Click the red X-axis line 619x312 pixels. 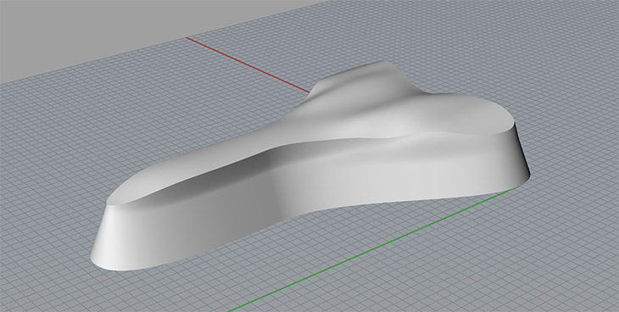[x=248, y=65]
